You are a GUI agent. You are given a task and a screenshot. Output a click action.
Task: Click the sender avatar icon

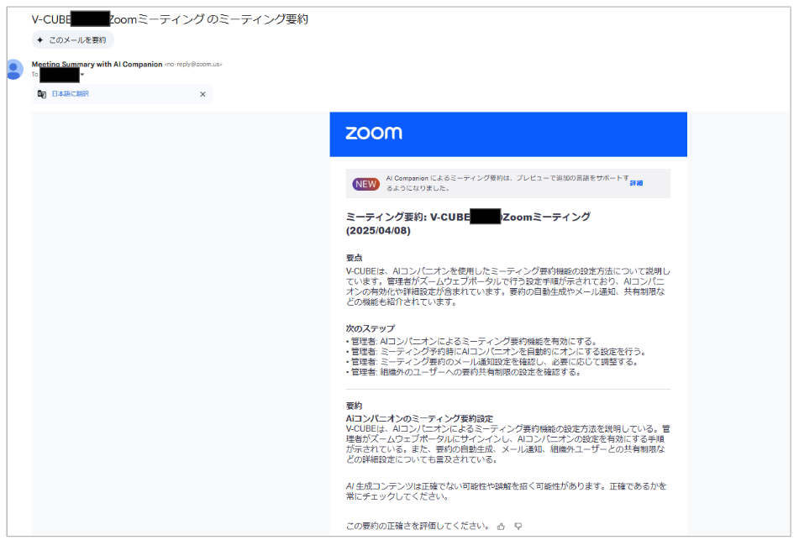click(x=14, y=70)
